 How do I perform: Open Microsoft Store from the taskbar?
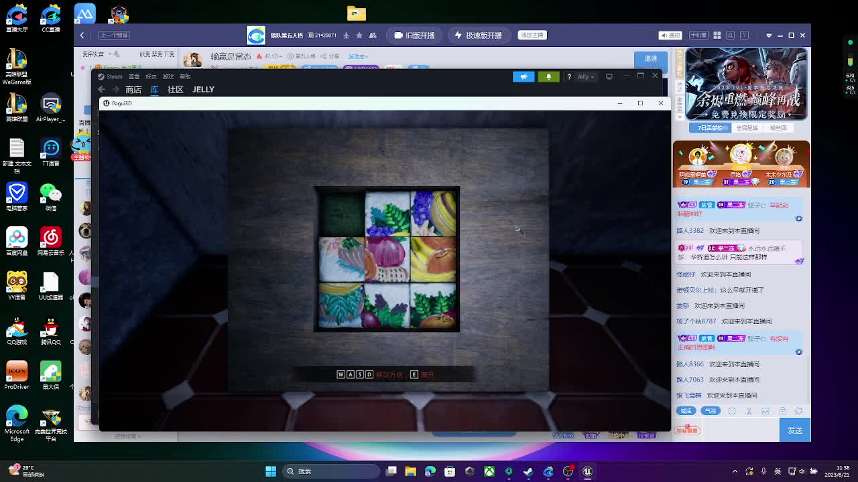[450, 471]
